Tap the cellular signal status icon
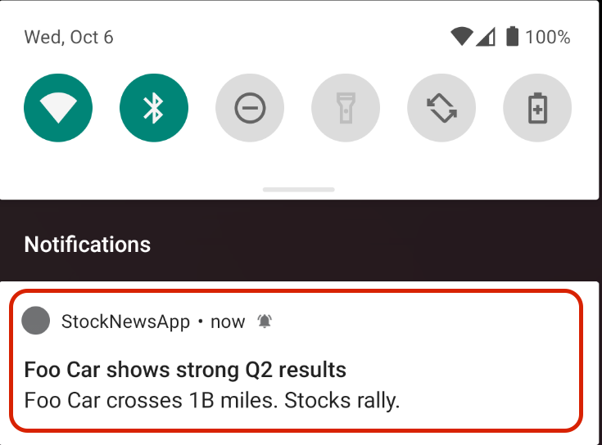The image size is (602, 445). (x=486, y=37)
